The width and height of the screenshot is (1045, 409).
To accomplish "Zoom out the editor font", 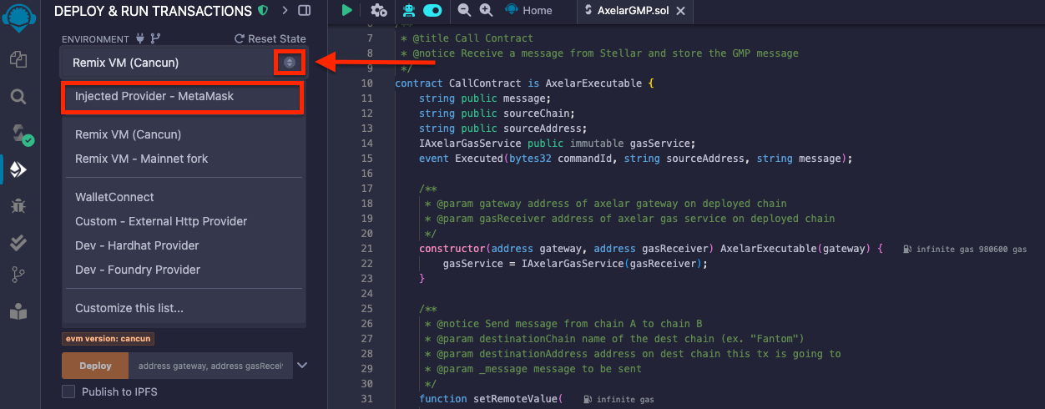I will click(x=464, y=10).
